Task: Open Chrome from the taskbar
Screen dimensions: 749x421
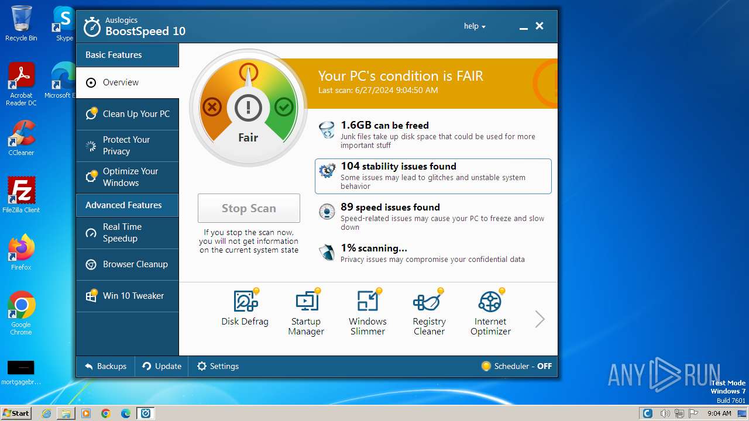Action: 106,413
